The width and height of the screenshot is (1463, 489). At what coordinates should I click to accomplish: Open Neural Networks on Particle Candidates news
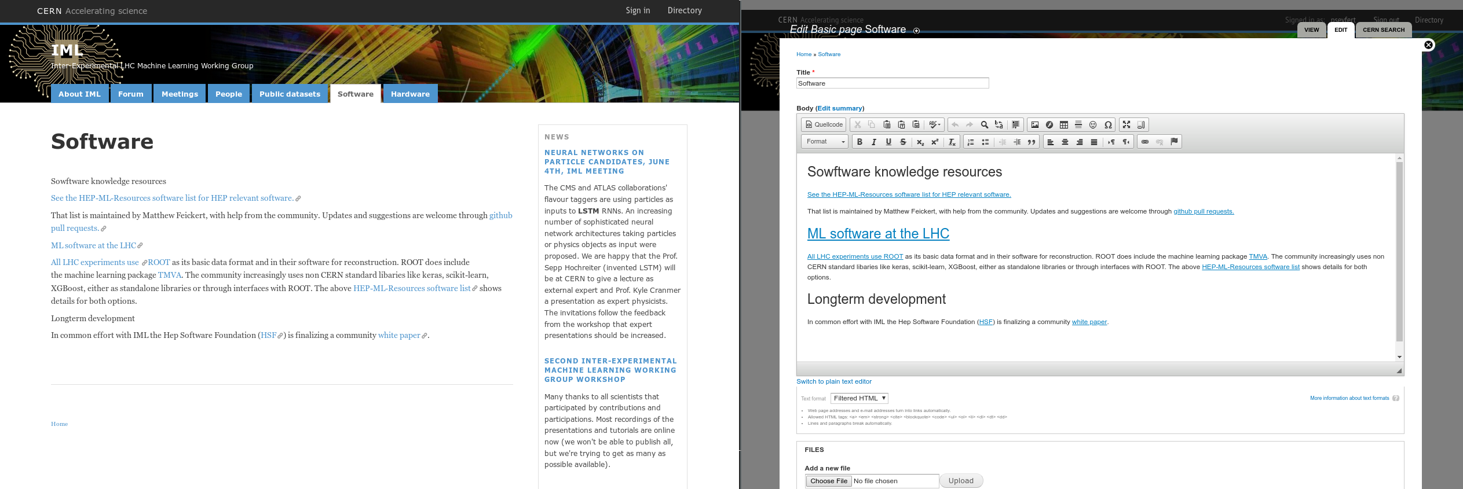pyautogui.click(x=607, y=162)
